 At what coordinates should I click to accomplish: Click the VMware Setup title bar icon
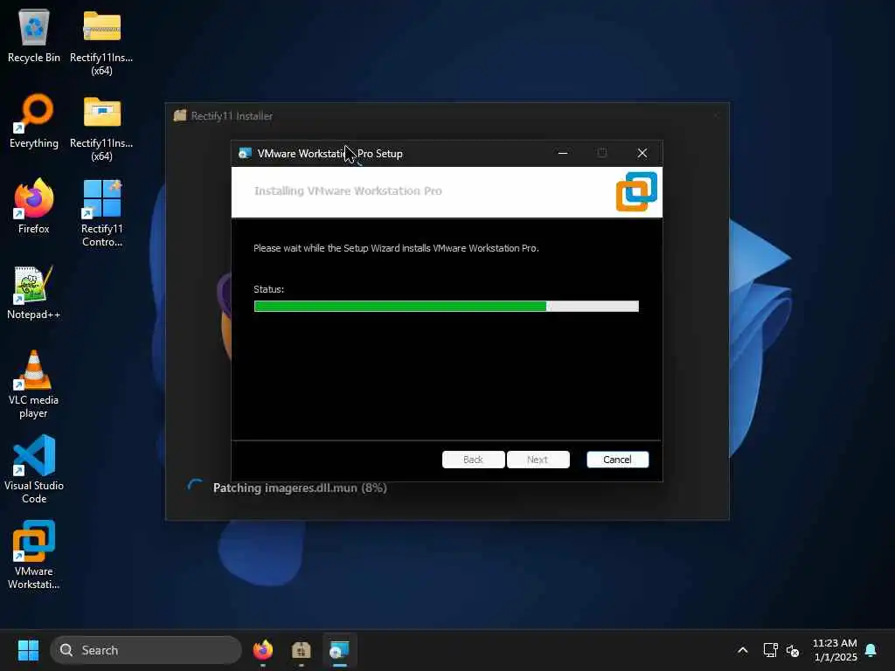point(245,154)
